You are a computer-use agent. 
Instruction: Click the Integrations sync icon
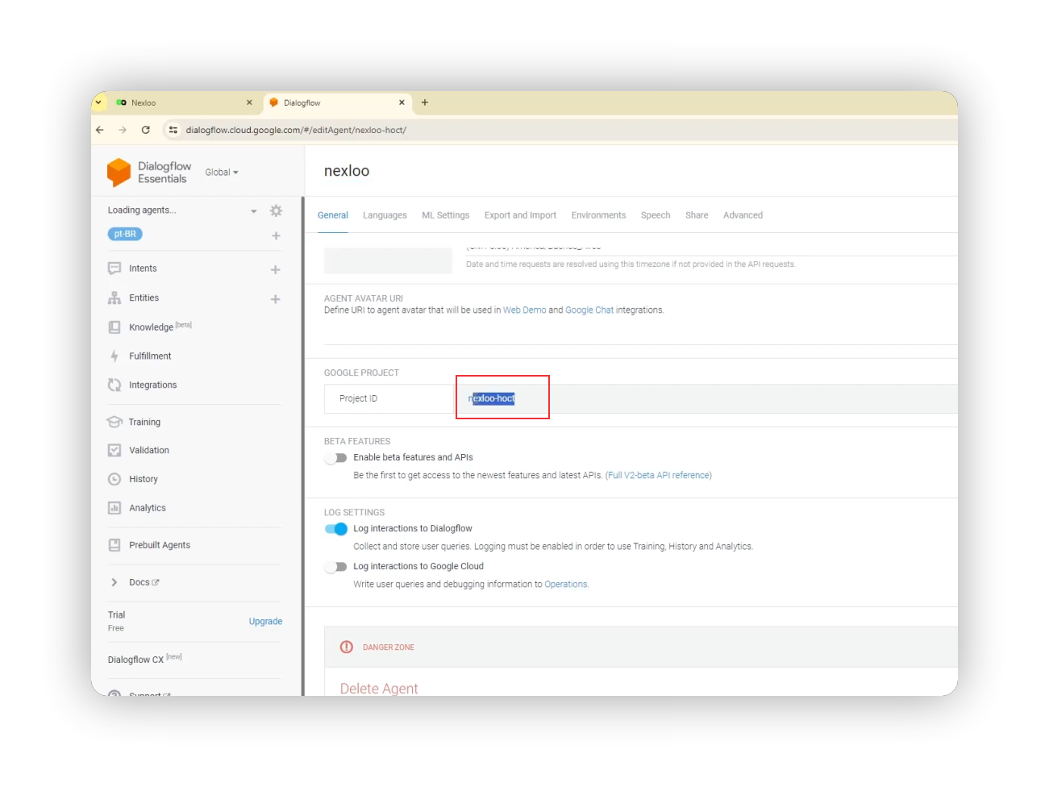114,385
